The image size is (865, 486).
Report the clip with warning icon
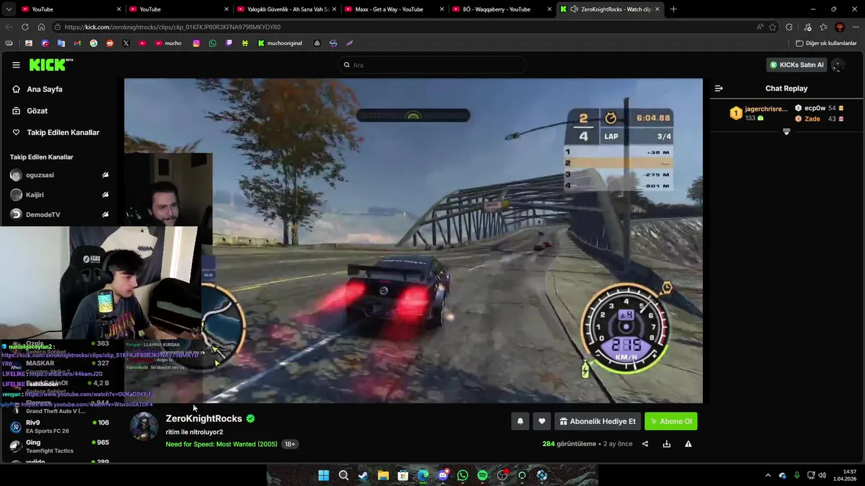coord(688,444)
